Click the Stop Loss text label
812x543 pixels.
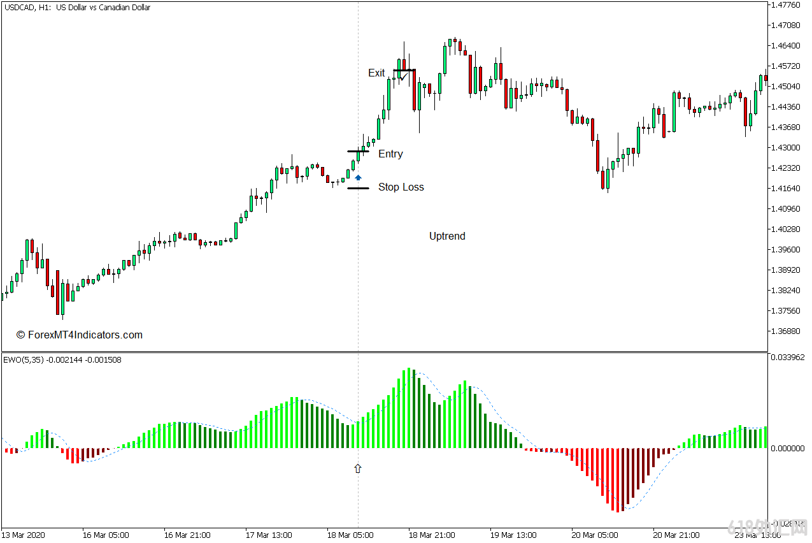click(401, 187)
